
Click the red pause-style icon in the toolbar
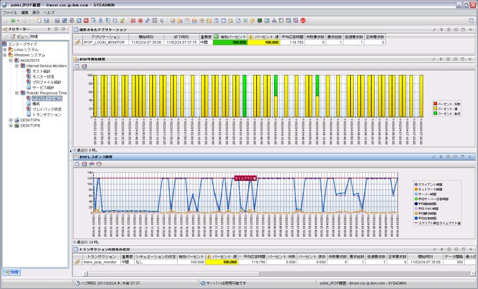(133, 21)
